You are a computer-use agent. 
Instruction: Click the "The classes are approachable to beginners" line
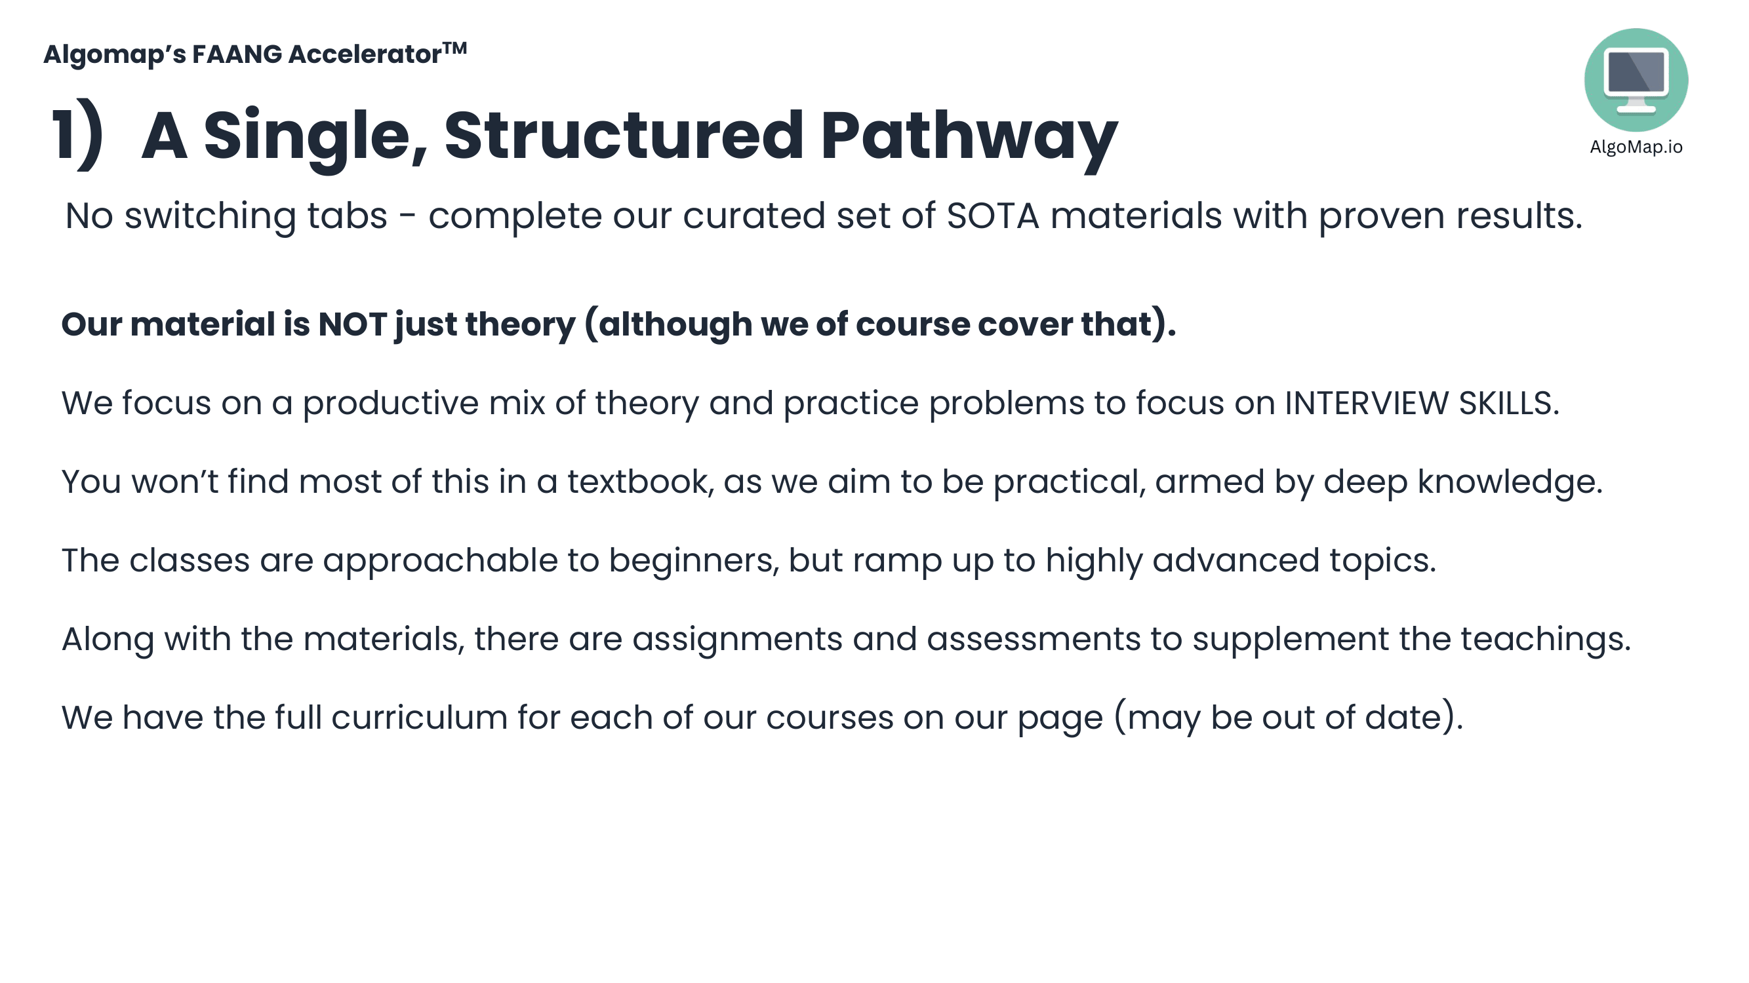coord(748,560)
